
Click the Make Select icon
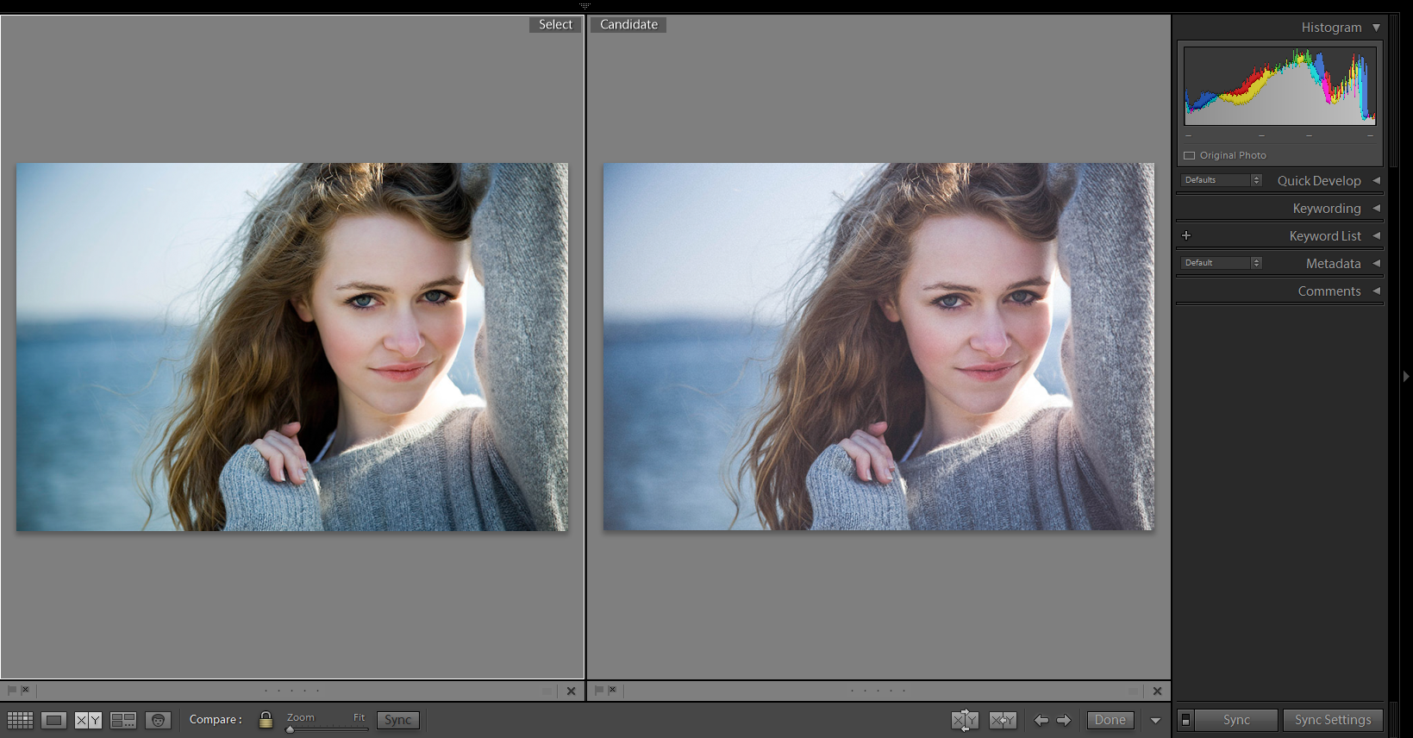[x=1003, y=720]
